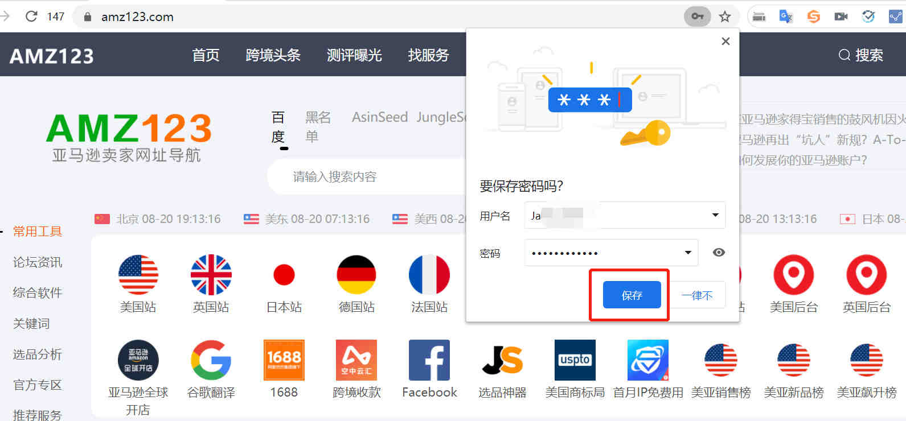Open the 英国后台 location pin icon

(x=867, y=275)
